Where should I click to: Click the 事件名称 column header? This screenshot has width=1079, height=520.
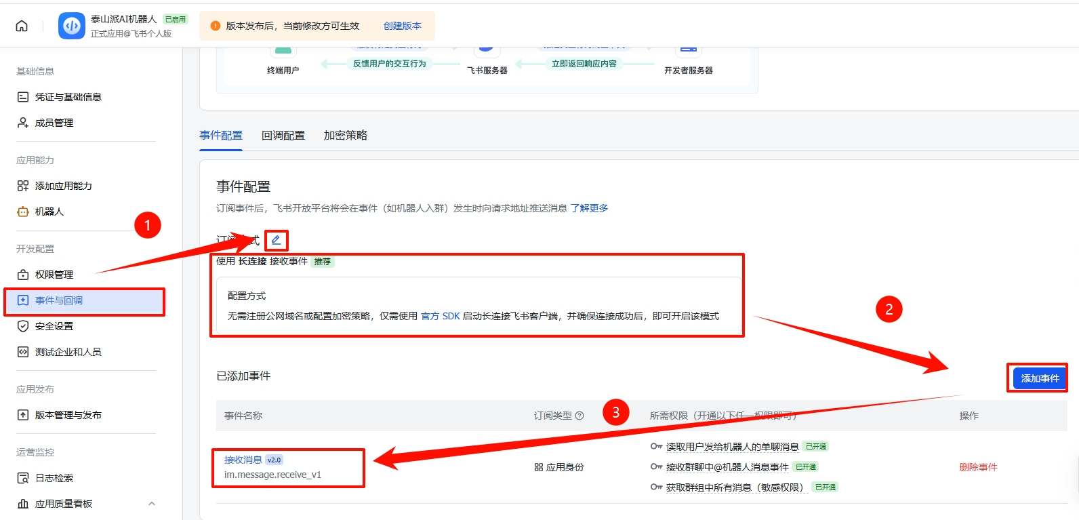pos(243,416)
